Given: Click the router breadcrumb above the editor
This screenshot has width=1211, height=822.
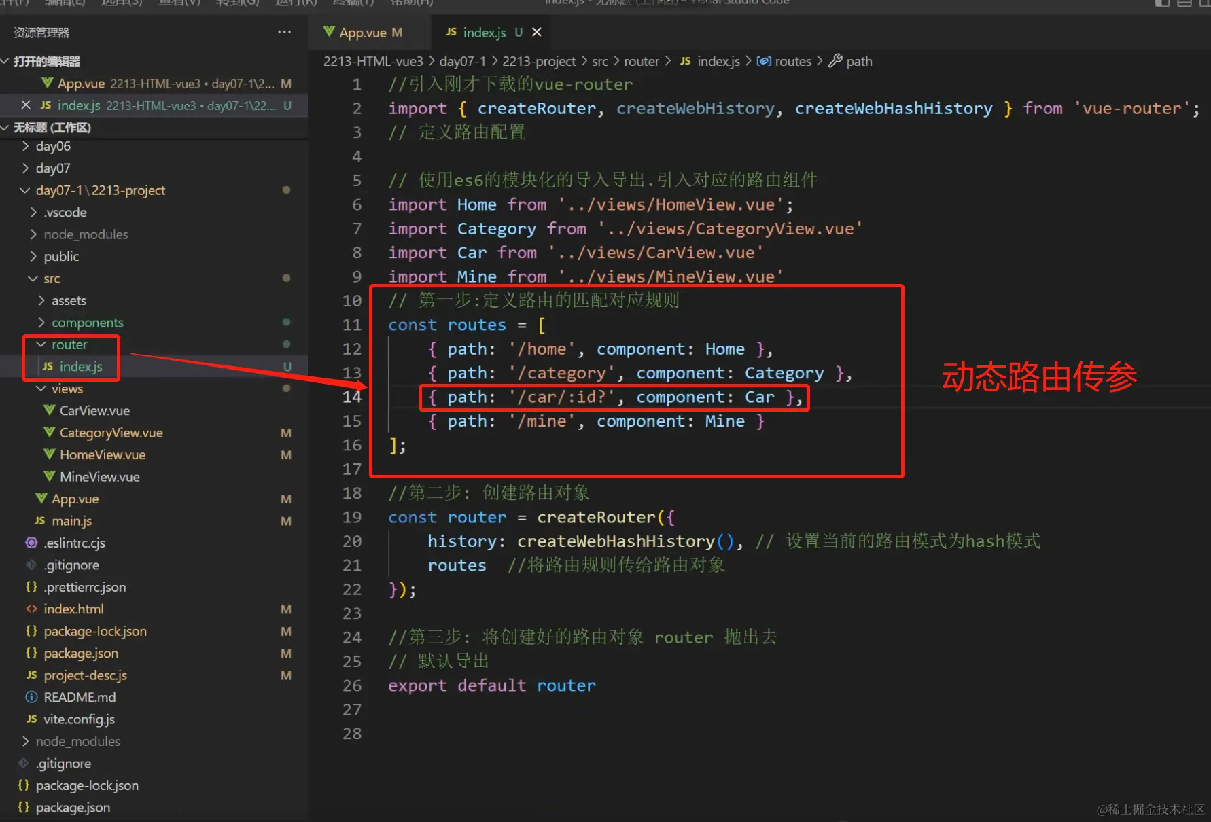Looking at the screenshot, I should click(x=642, y=61).
